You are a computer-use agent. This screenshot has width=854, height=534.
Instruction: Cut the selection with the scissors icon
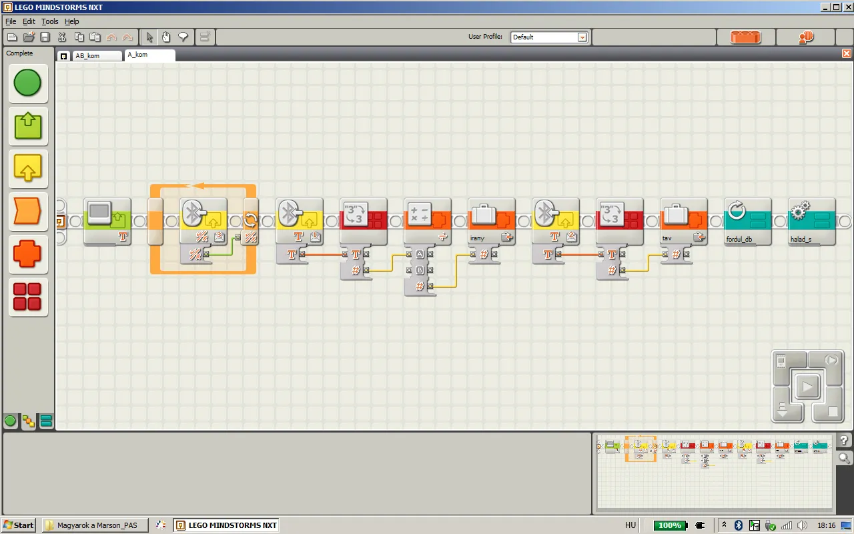tap(62, 37)
